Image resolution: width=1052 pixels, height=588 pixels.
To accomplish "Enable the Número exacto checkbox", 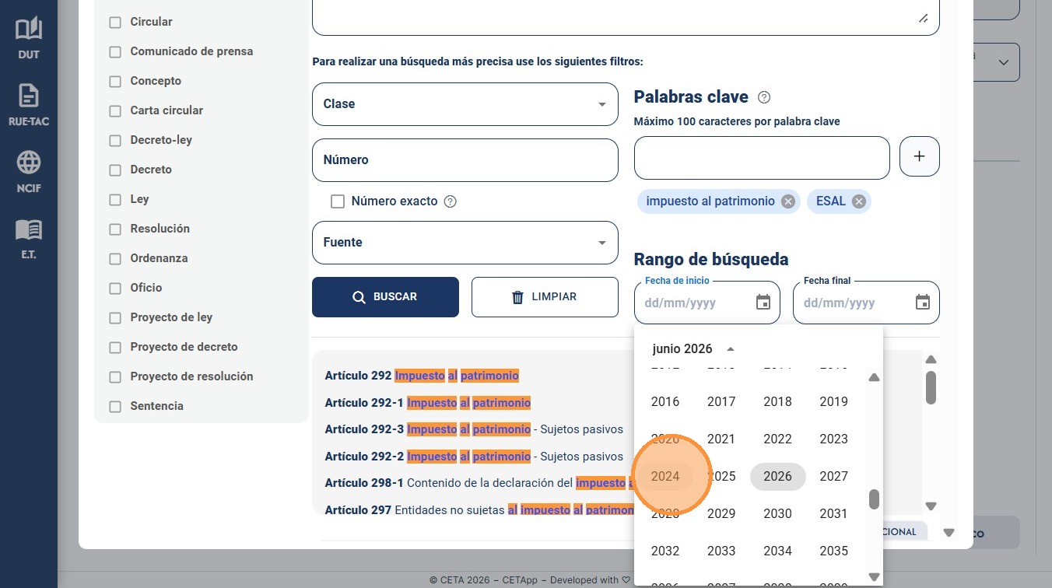I will click(x=338, y=201).
